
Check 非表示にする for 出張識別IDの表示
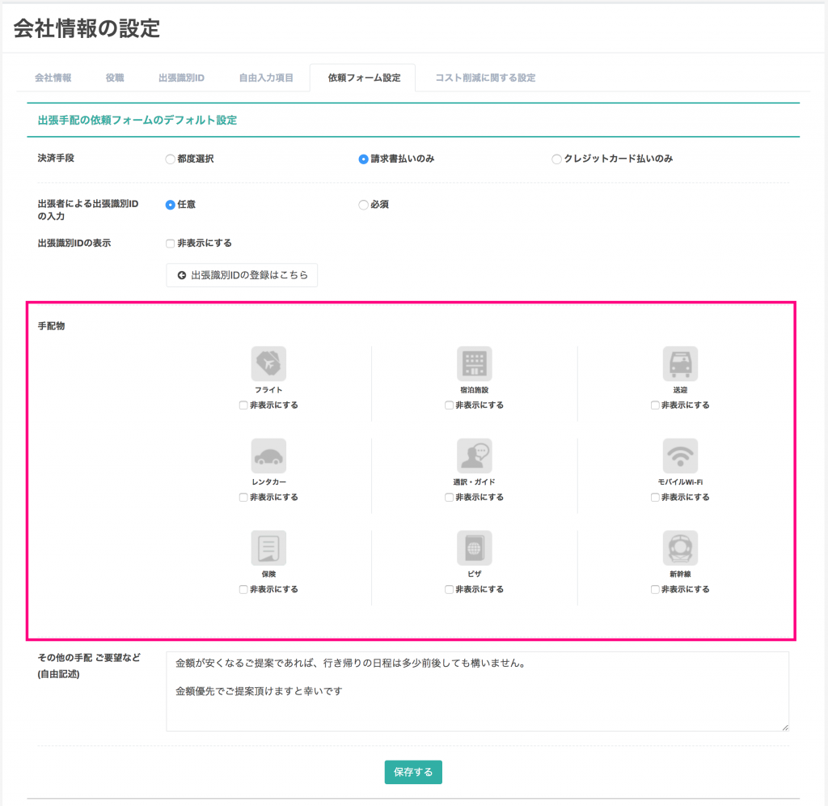coord(171,244)
